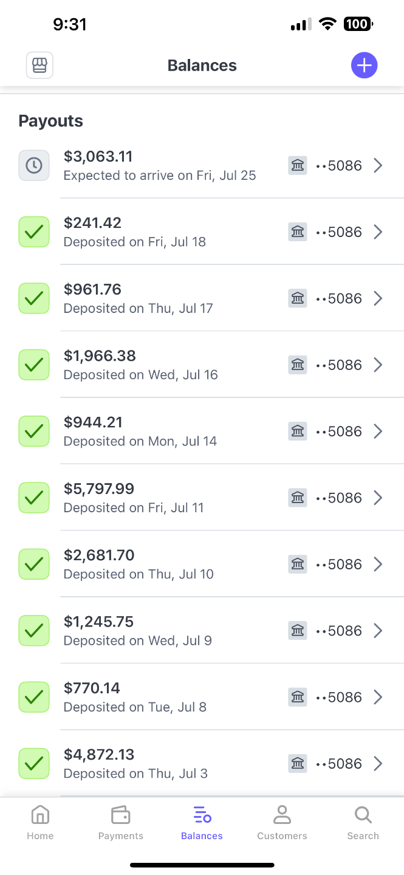The height and width of the screenshot is (875, 404).
Task: Tap the green checkmark beside $944.21 payout
Action: [x=34, y=431]
